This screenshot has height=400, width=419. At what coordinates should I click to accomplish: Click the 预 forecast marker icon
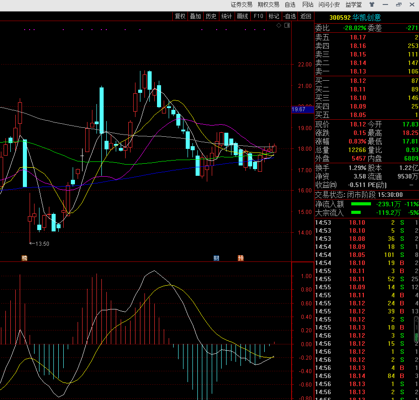[x=241, y=258]
